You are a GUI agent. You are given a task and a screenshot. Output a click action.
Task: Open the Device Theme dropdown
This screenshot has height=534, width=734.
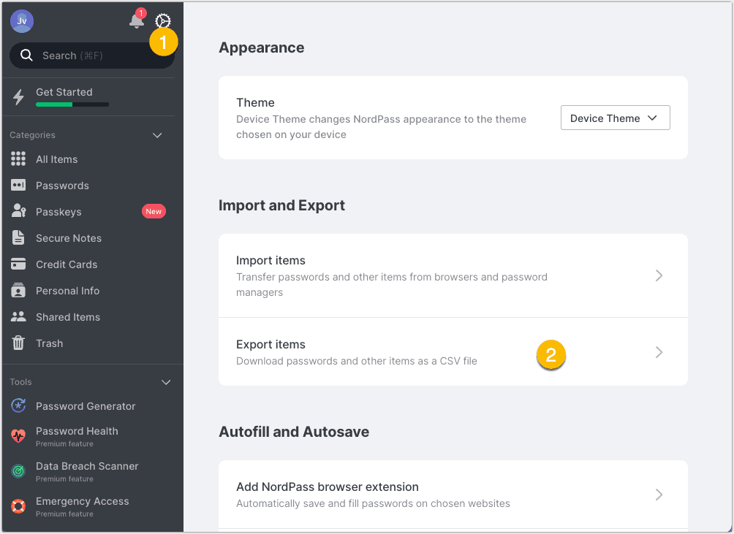click(x=615, y=118)
